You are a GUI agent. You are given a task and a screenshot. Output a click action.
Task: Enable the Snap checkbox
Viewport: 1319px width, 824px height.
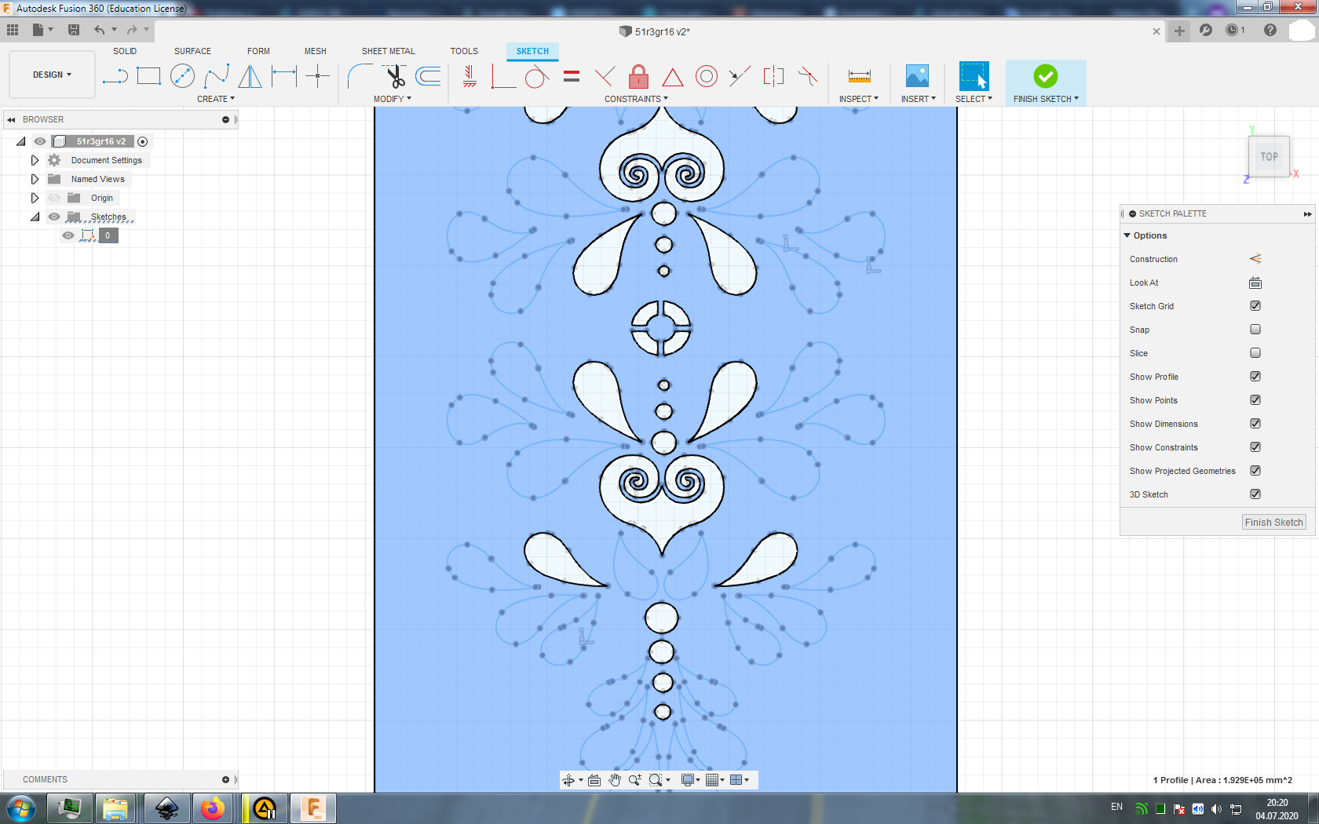pyautogui.click(x=1255, y=330)
